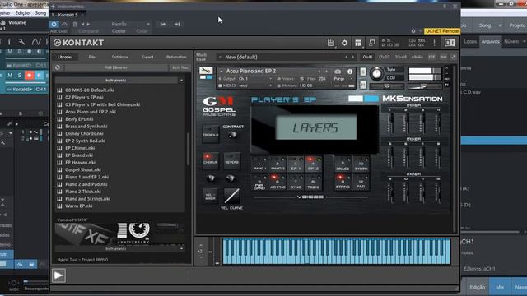The image size is (527, 296).
Task: Click the Contrast knob
Action: [x=232, y=135]
